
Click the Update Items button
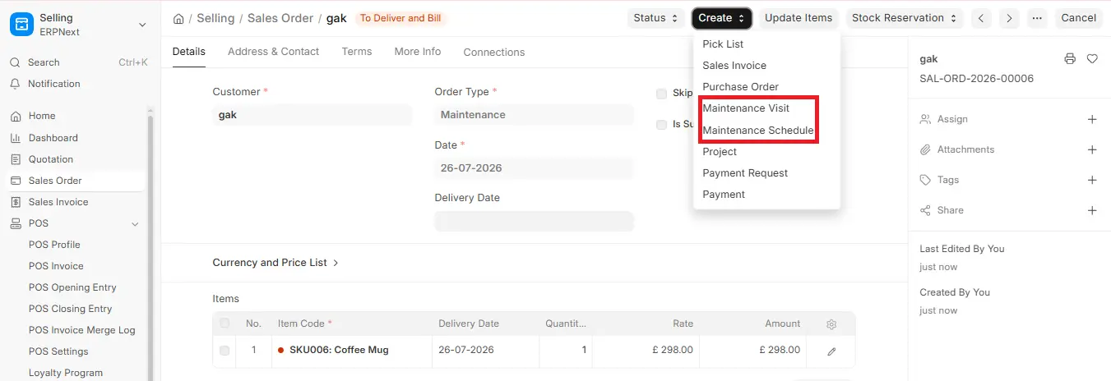(799, 18)
